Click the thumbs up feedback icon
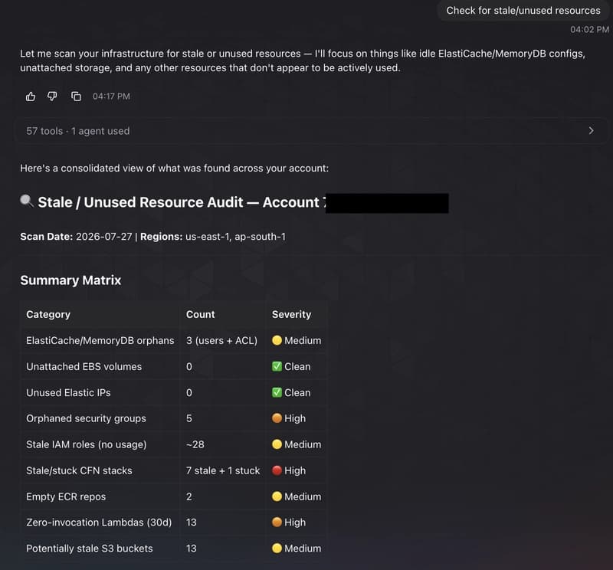613x570 pixels. tap(31, 97)
